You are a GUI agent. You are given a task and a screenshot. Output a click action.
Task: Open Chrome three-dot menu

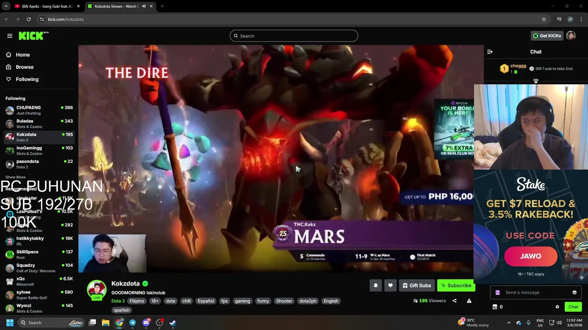pyautogui.click(x=582, y=19)
